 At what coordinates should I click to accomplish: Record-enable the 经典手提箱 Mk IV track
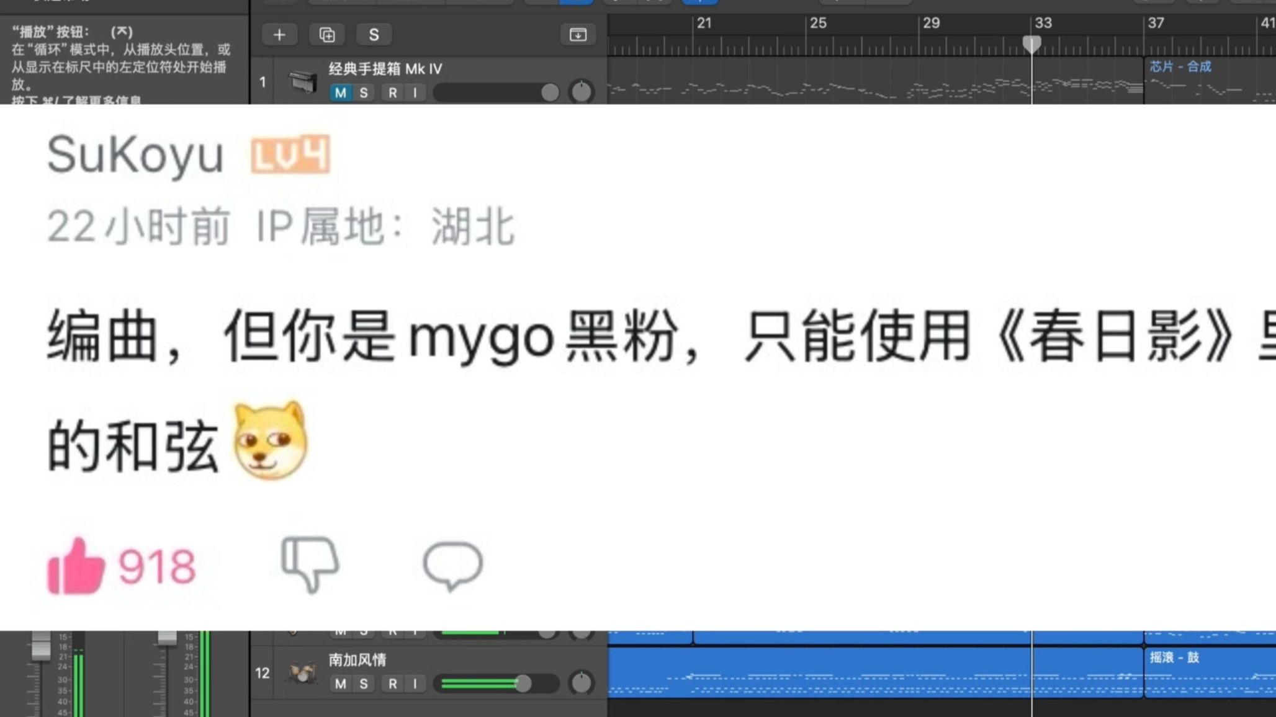[393, 93]
